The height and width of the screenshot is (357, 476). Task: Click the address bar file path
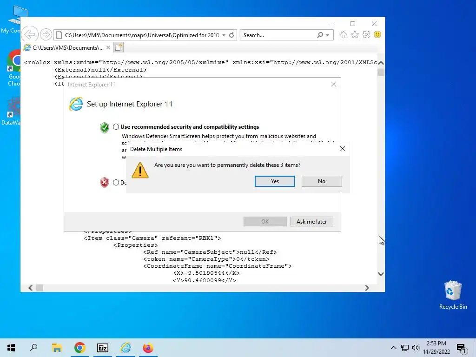[x=141, y=35]
